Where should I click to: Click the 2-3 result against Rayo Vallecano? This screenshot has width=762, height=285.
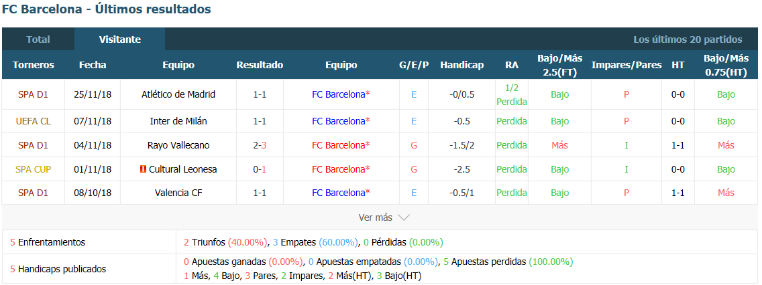[260, 145]
